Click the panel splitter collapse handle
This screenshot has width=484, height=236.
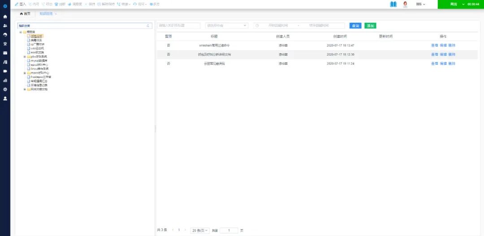[155, 129]
